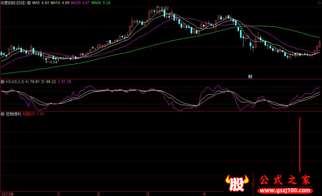Click the K: 76.61 value
Image resolution: width=322 pixels, height=196 pixels.
33,82
